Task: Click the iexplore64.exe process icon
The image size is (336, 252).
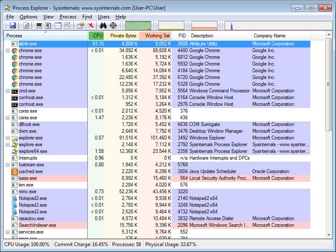Action: [x=15, y=151]
